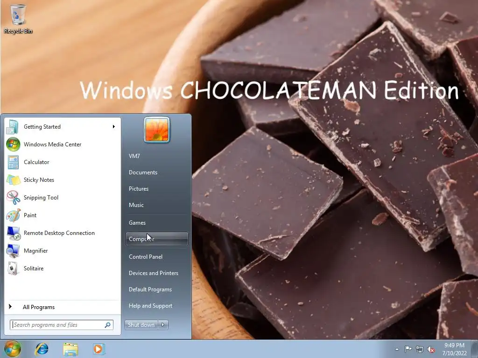The image size is (478, 358).
Task: Open Documents from the Start menu
Action: (157, 172)
